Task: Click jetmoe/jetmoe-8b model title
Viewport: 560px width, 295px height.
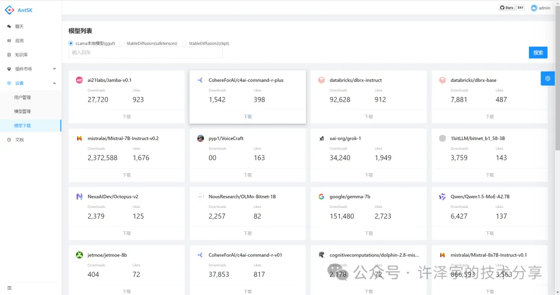Action: click(107, 255)
